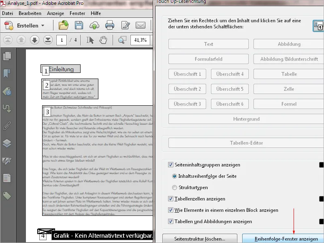Go to previous page arrow

pos(21,40)
